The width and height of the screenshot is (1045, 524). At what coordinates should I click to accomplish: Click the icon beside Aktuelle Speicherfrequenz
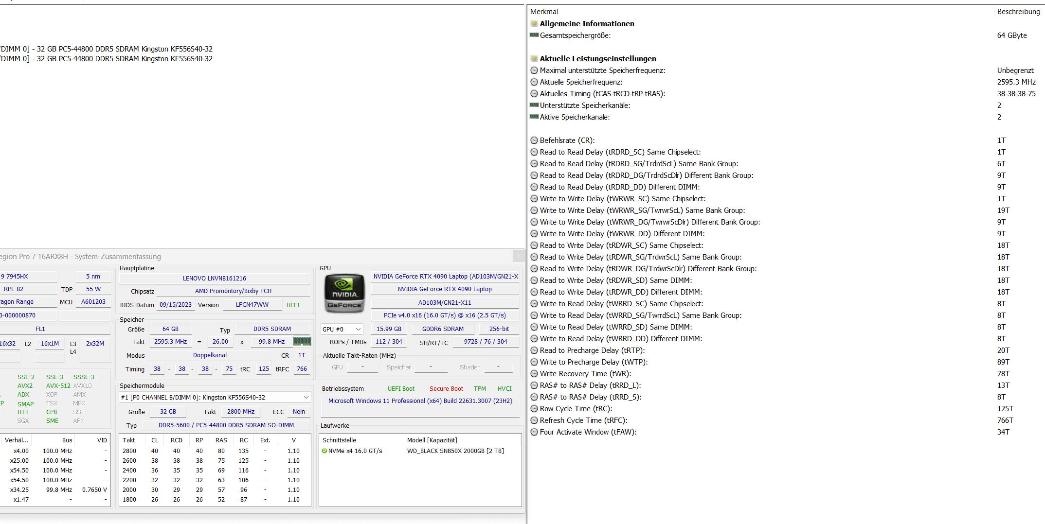[534, 82]
